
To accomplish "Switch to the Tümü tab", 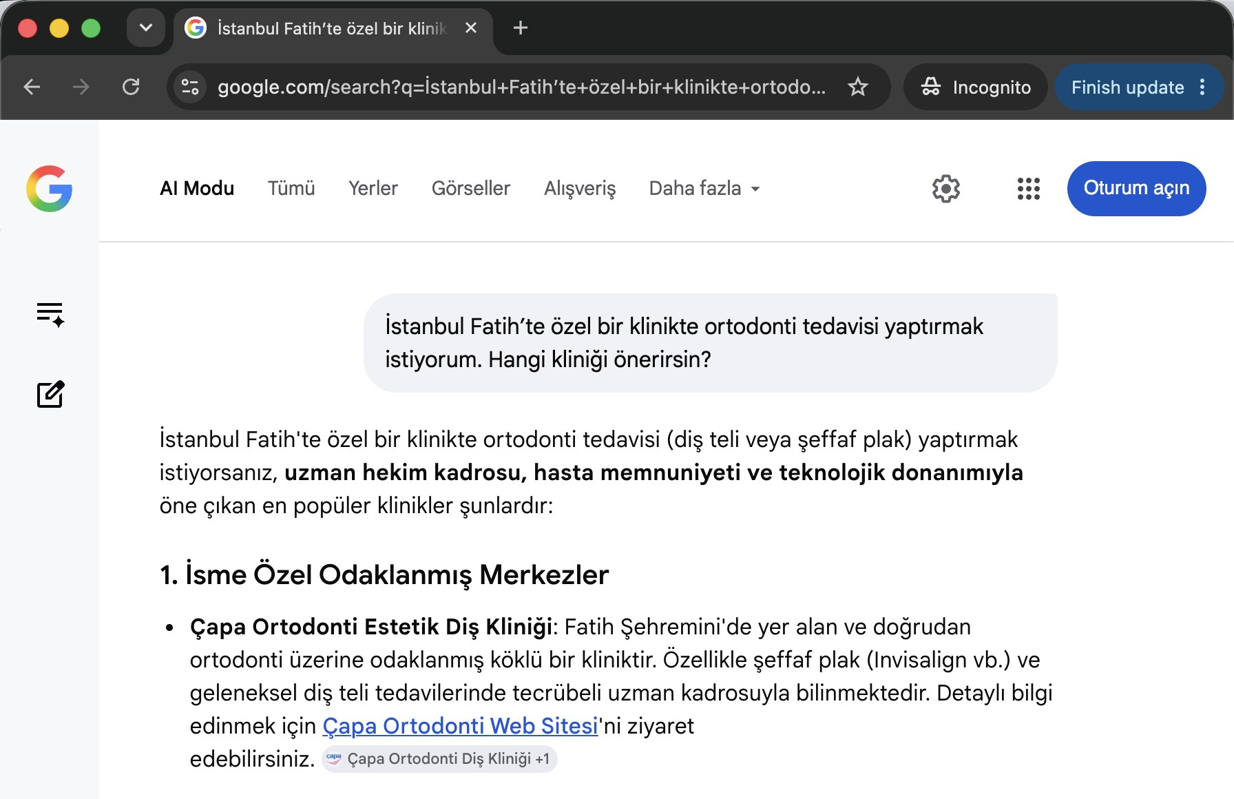I will (291, 189).
